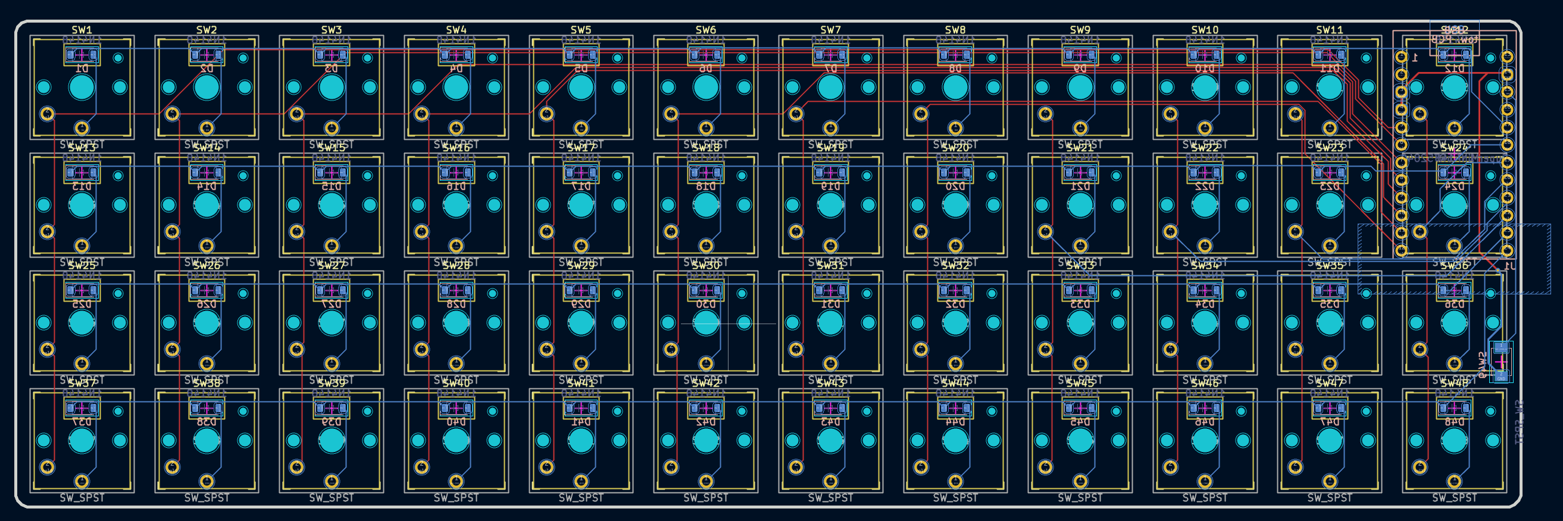This screenshot has height=521, width=1563.
Task: Select the SW12 switch label at top right
Action: tap(1454, 30)
